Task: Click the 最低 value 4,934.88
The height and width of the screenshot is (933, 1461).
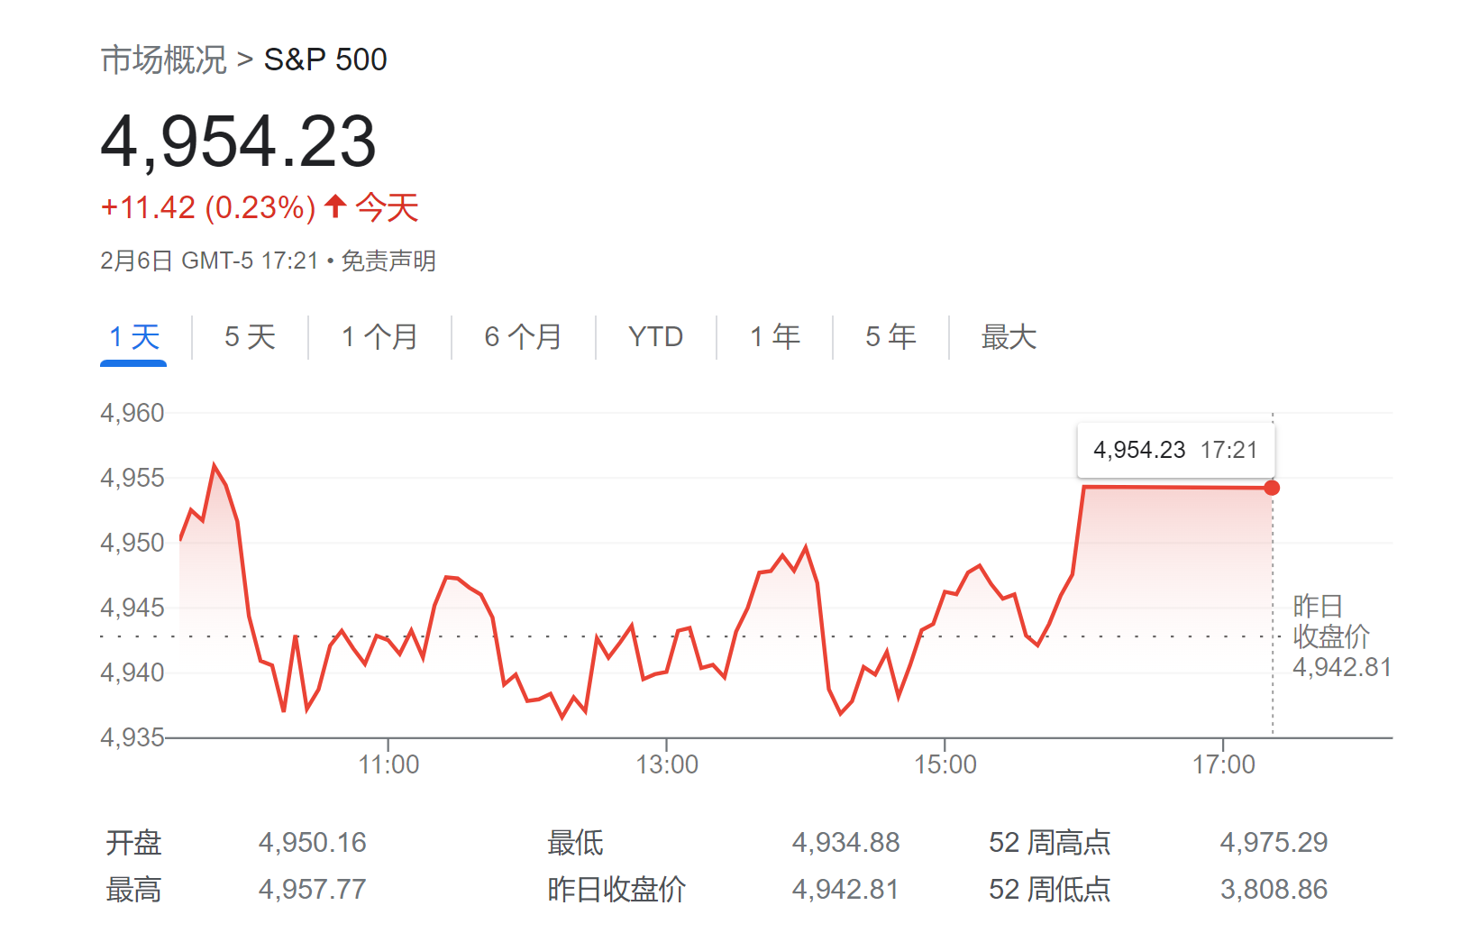Action: click(x=845, y=843)
